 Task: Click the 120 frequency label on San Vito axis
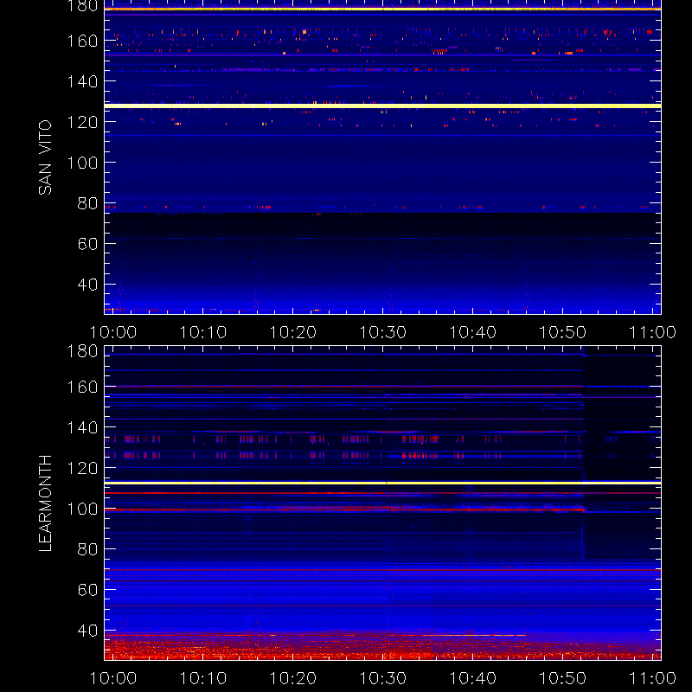coord(82,122)
